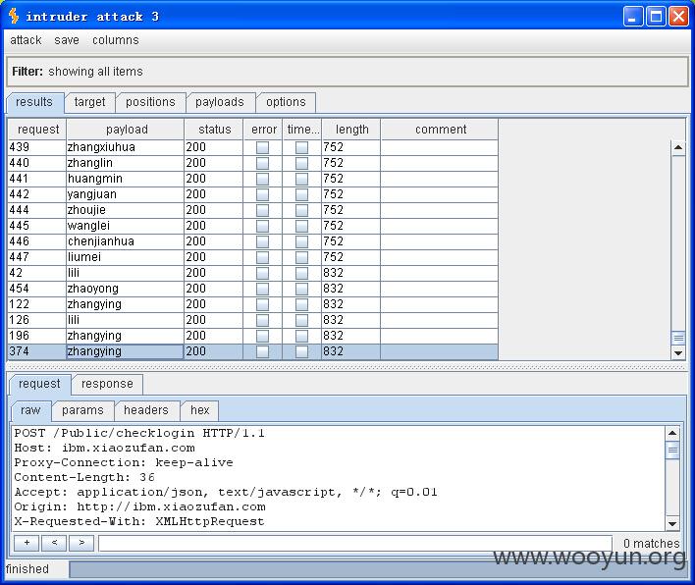This screenshot has height=585, width=695.
Task: Click request viewer scrollbar thumb
Action: [672, 451]
